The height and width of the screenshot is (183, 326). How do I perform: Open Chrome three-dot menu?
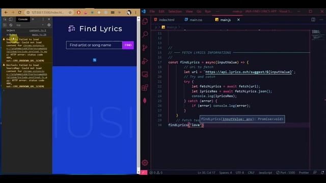tap(135, 12)
